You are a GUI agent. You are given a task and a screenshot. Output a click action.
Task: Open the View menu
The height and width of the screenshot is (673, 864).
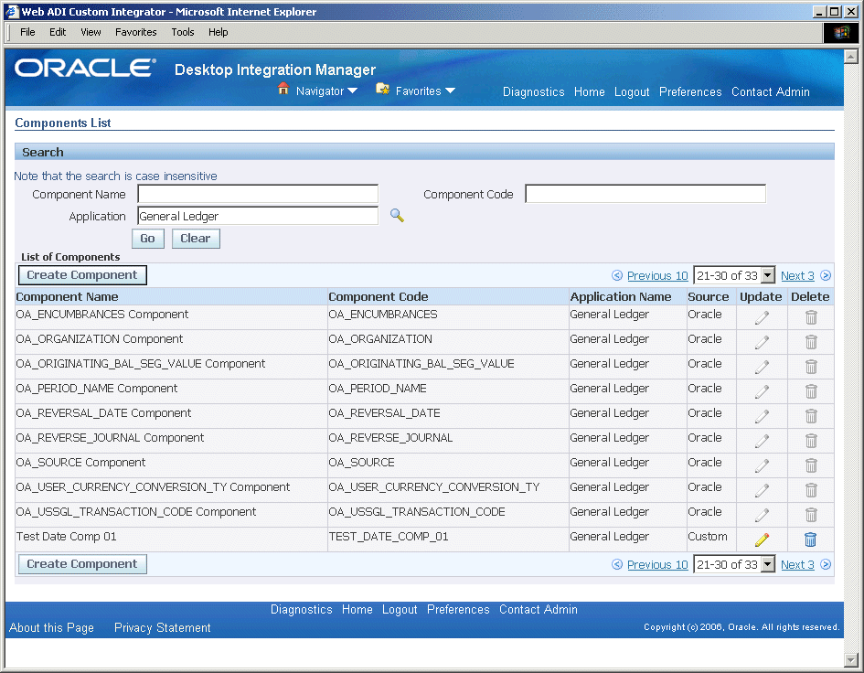(x=91, y=32)
